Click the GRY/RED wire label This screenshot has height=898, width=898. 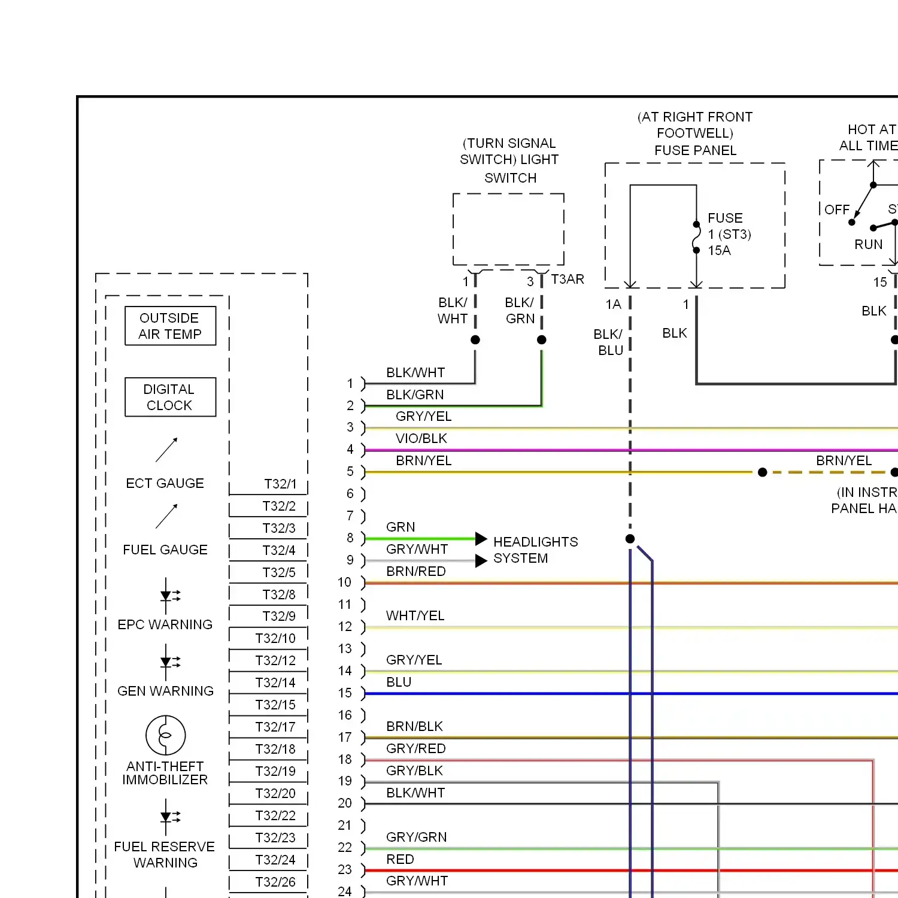click(416, 748)
